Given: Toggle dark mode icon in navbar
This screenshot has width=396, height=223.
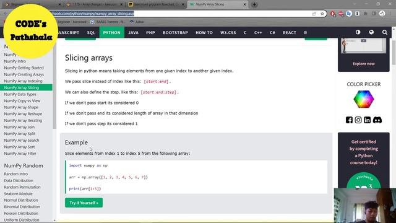Looking at the screenshot, I should 358,32.
